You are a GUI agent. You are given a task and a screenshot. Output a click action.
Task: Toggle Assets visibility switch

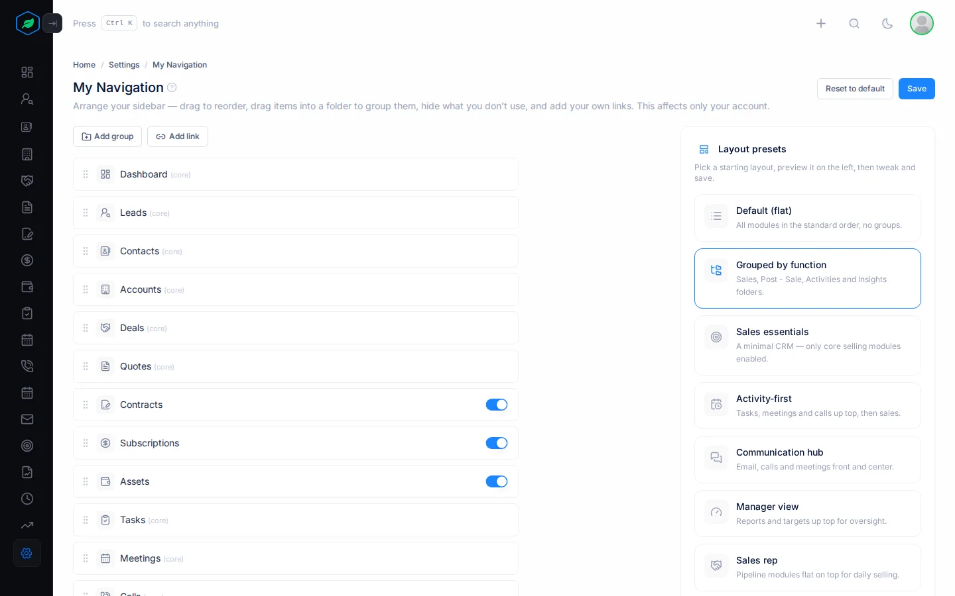point(497,481)
